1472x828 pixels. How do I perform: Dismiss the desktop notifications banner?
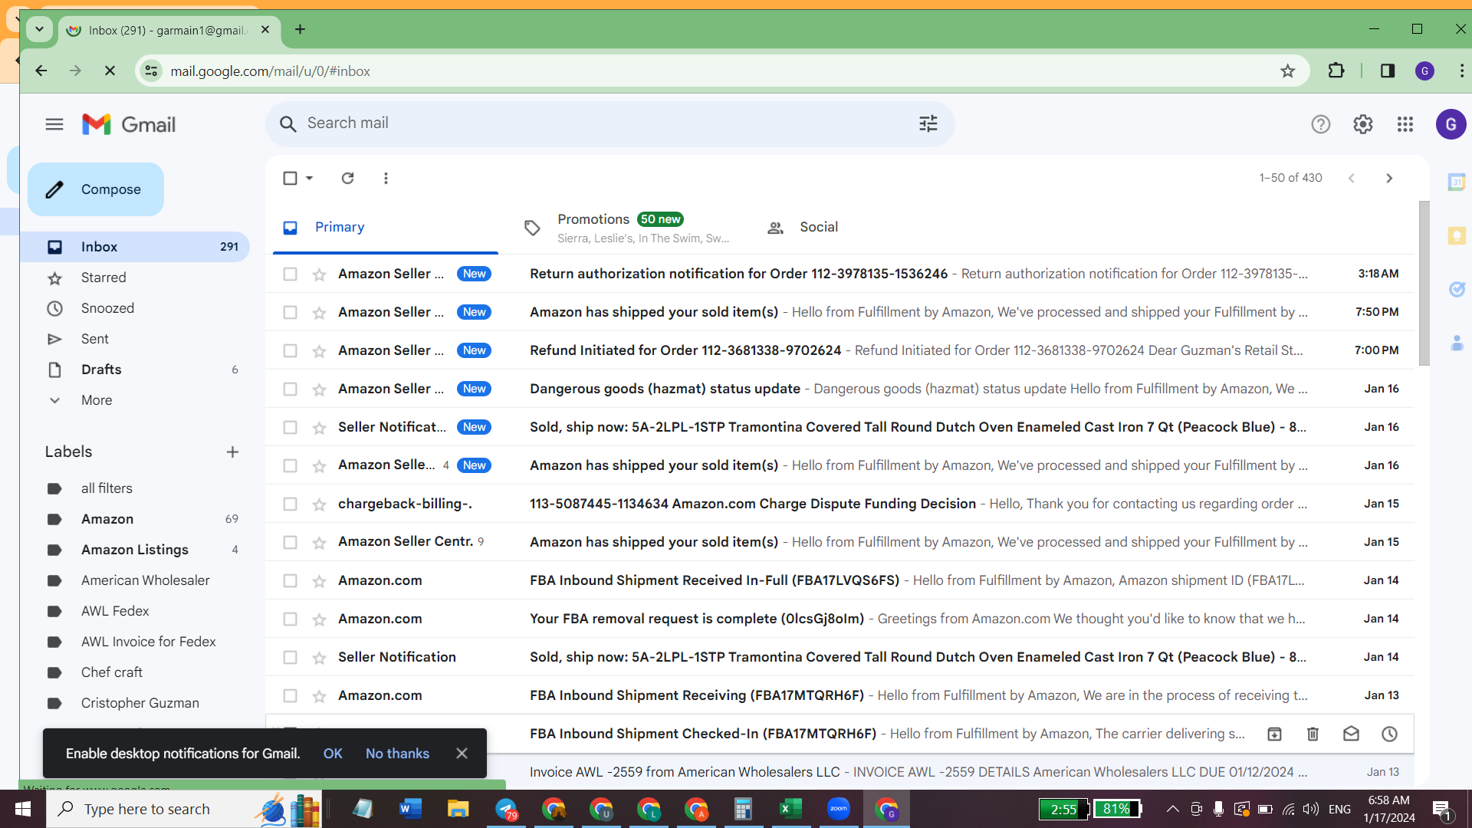462,754
